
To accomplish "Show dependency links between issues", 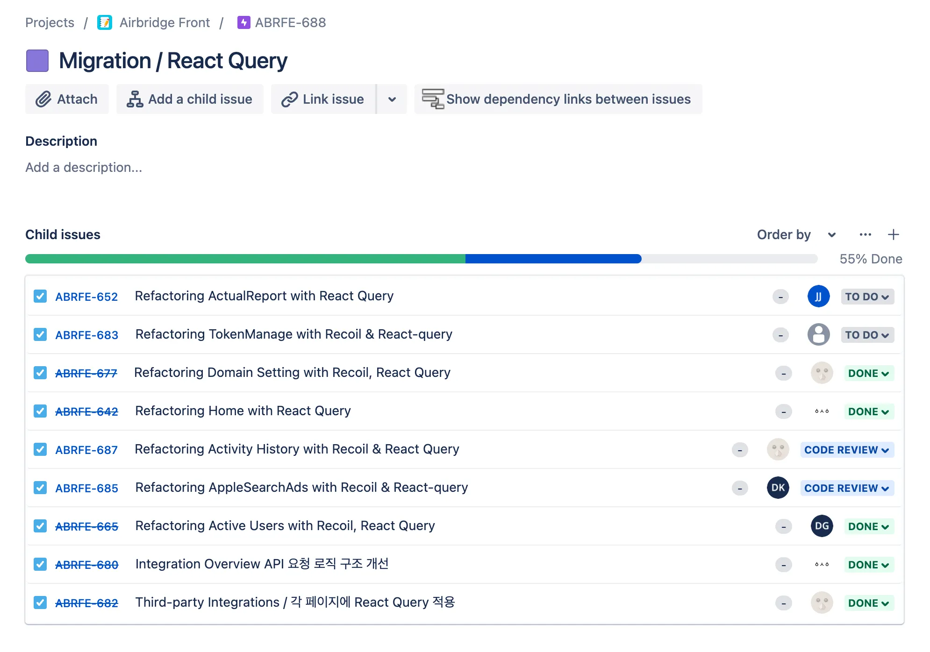I will tap(558, 99).
